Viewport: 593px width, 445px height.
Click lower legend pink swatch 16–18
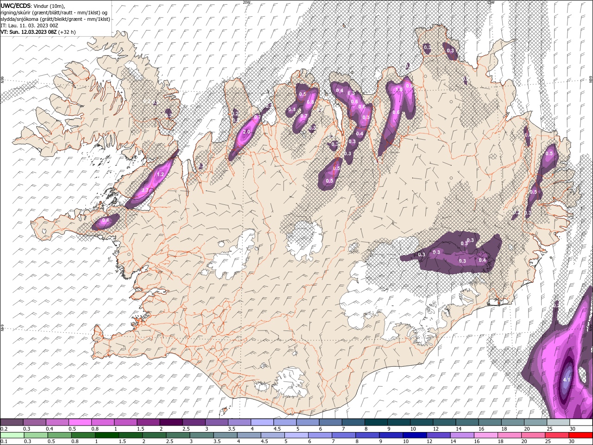click(x=485, y=435)
